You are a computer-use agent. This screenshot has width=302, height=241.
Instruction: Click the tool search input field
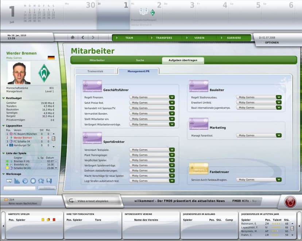(x=19, y=188)
